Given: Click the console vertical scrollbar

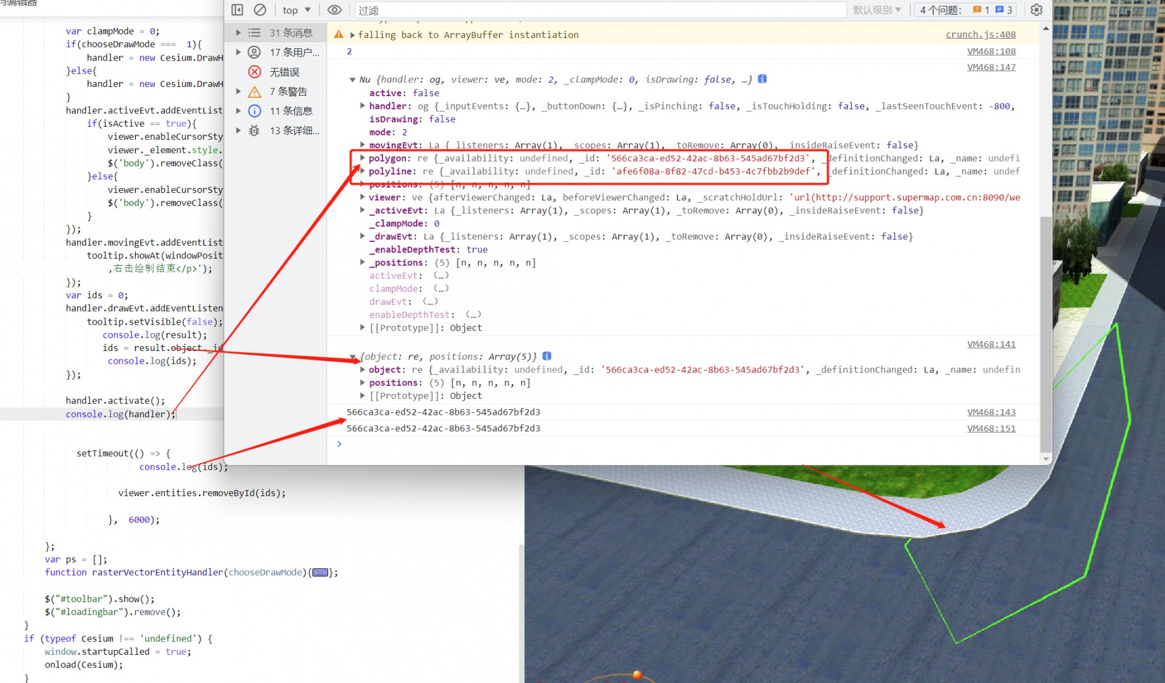Looking at the screenshot, I should coord(1046,334).
